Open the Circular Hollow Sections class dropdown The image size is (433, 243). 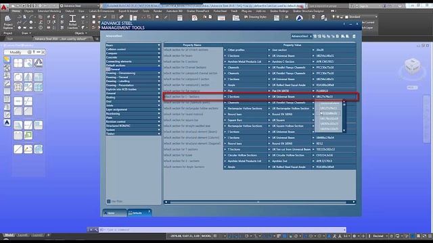(225, 155)
